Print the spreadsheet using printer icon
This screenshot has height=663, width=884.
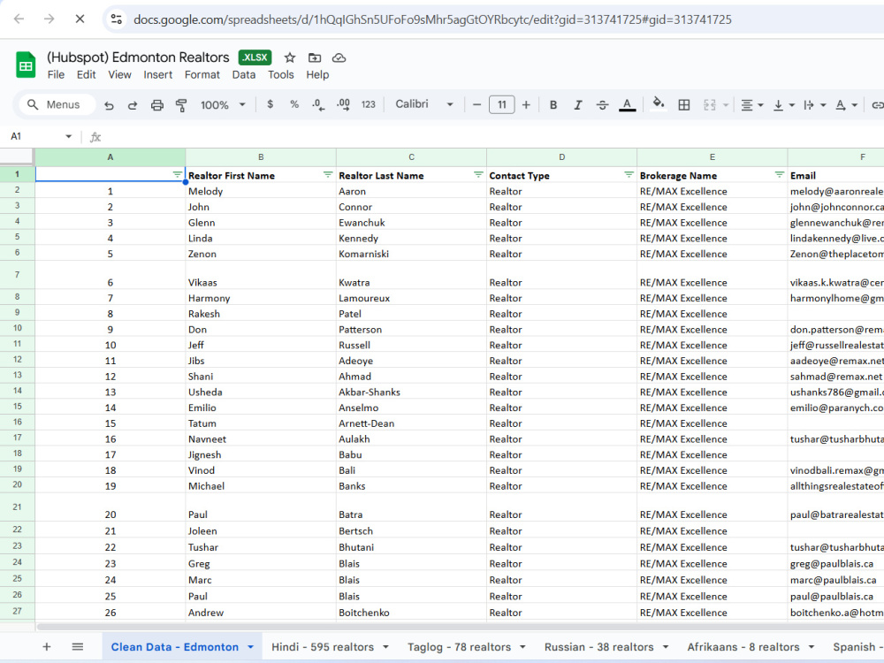(x=157, y=105)
